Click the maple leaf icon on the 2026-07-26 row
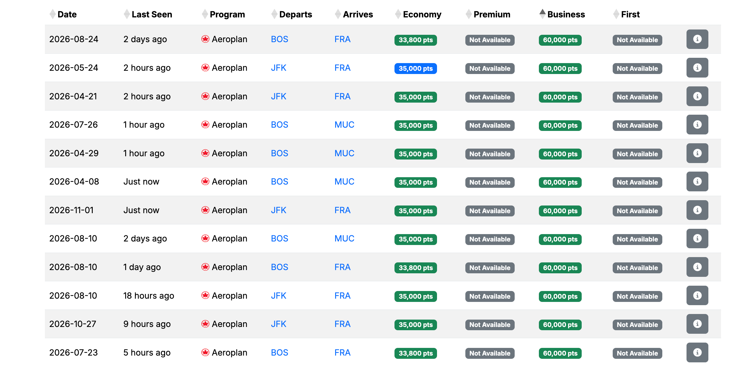This screenshot has height=365, width=750. tap(206, 124)
